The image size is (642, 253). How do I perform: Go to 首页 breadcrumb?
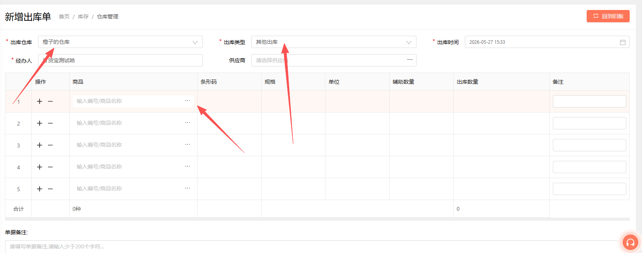[x=64, y=17]
